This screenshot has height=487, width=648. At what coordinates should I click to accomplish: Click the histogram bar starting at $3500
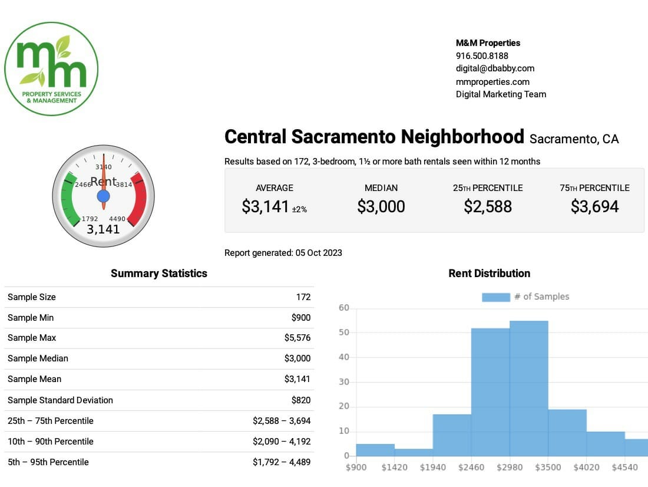tap(567, 433)
